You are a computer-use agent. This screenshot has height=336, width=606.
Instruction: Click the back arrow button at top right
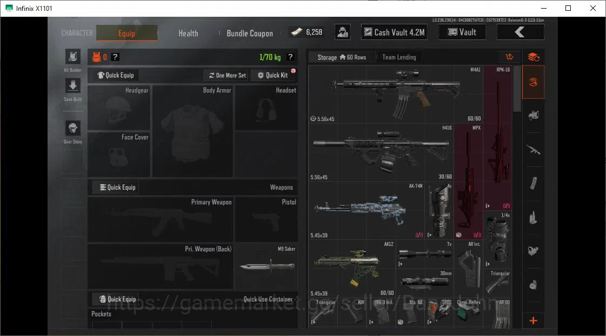pos(520,32)
